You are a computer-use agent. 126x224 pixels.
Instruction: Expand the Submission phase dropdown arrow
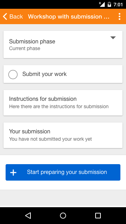(x=113, y=38)
